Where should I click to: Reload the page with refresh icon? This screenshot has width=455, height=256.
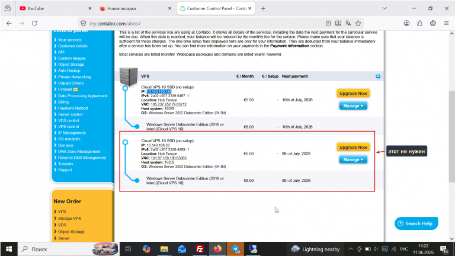coord(34,23)
